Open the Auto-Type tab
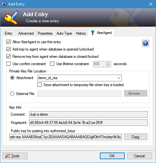The width and height of the screenshot is (156, 163). click(x=64, y=33)
